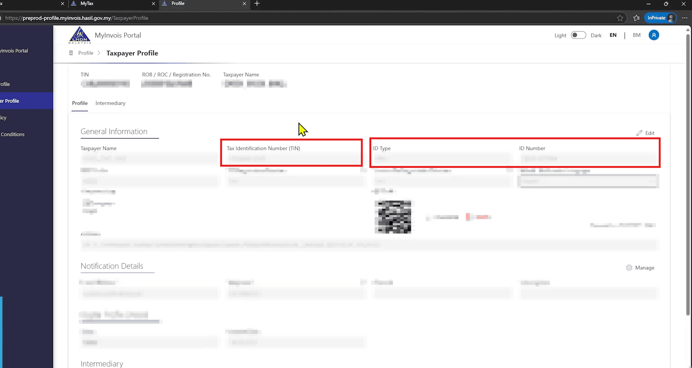
Task: Click the InPrivate profile button
Action: [660, 18]
